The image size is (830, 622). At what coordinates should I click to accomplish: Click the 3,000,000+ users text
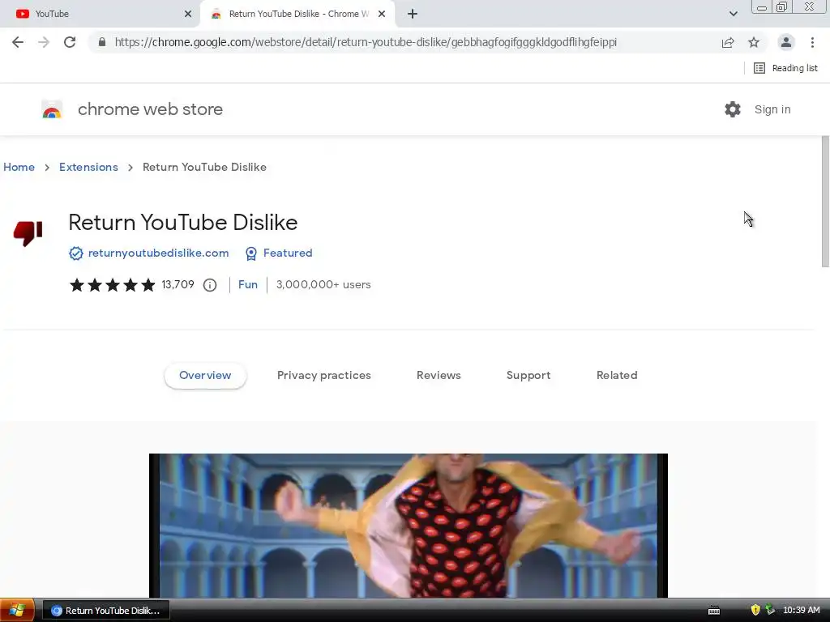323,284
